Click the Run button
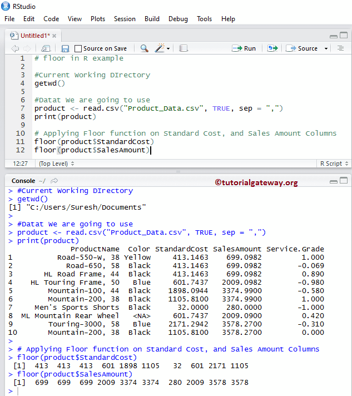Viewport: 352px width, 396px height. 244,48
